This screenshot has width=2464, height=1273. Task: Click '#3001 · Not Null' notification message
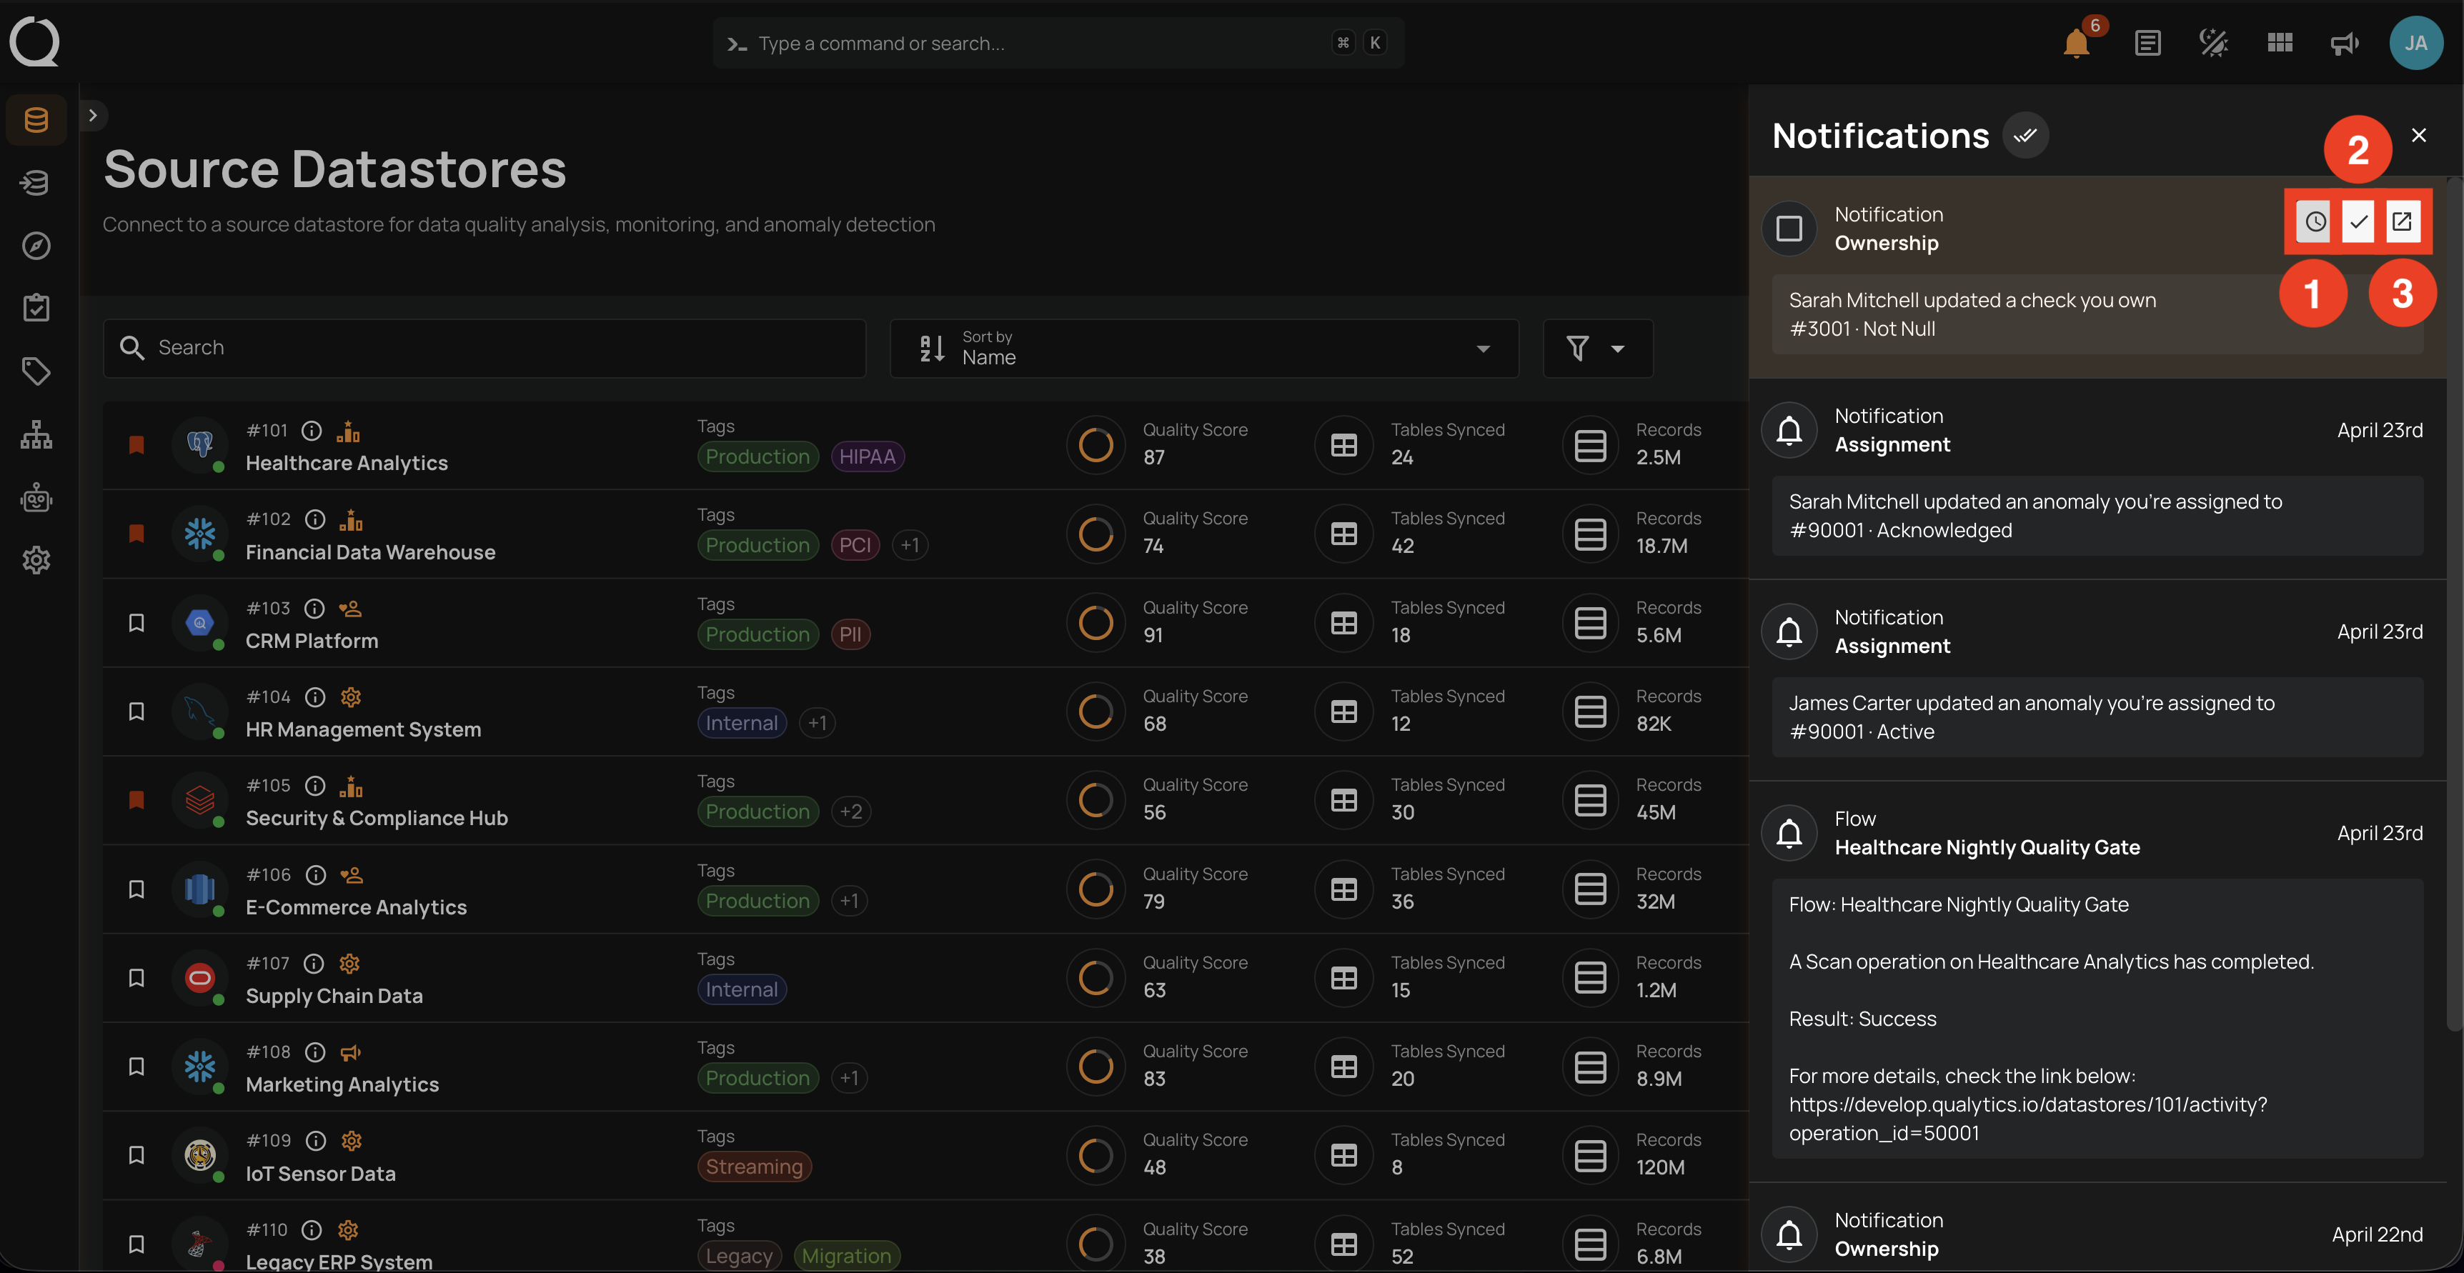tap(1862, 329)
